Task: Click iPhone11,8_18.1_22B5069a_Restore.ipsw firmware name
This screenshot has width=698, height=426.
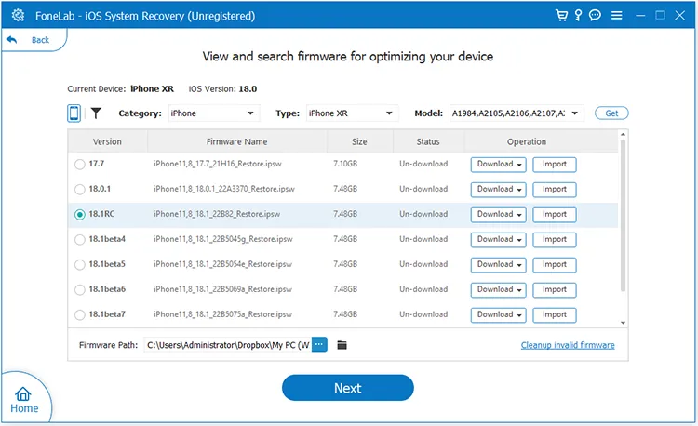Action: 222,290
